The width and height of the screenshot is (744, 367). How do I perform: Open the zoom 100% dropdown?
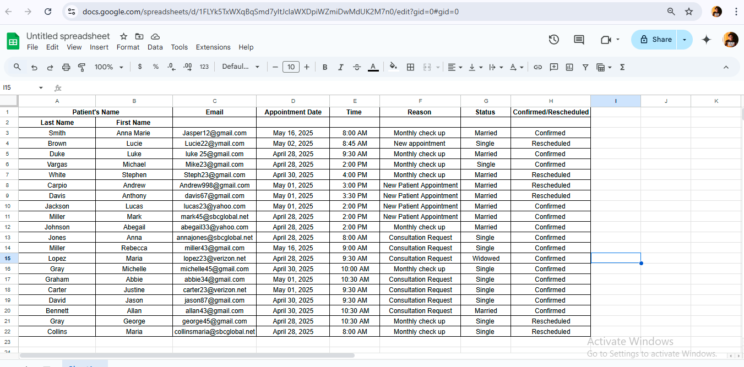pos(108,67)
